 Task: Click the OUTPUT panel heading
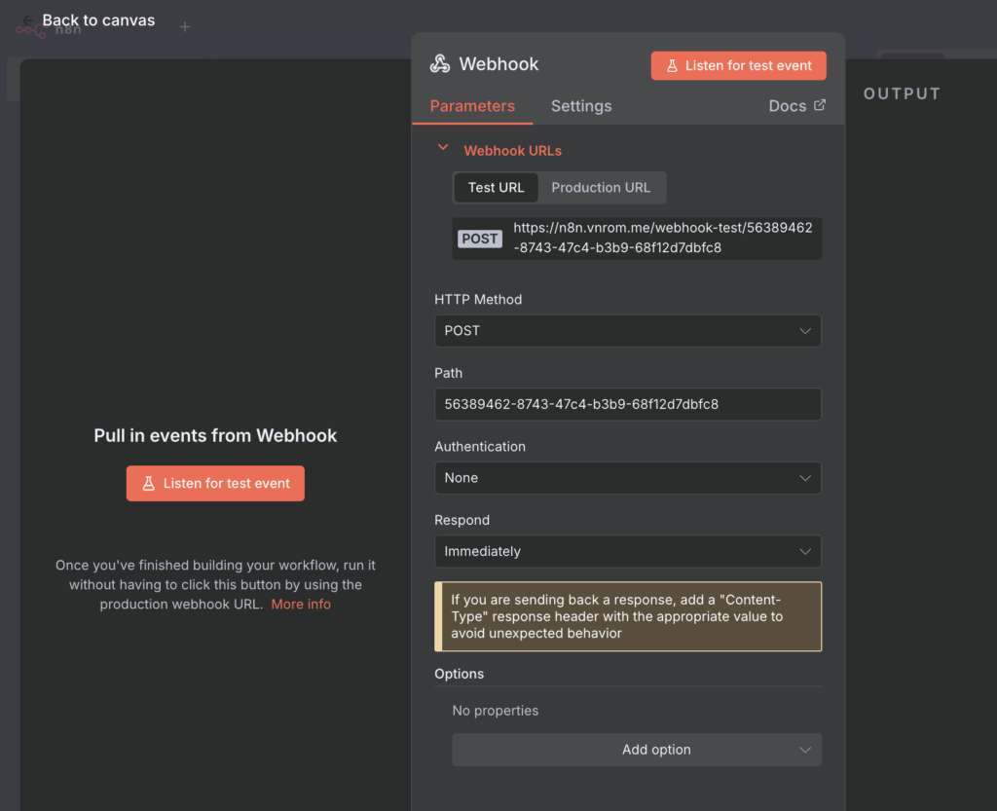pos(902,93)
